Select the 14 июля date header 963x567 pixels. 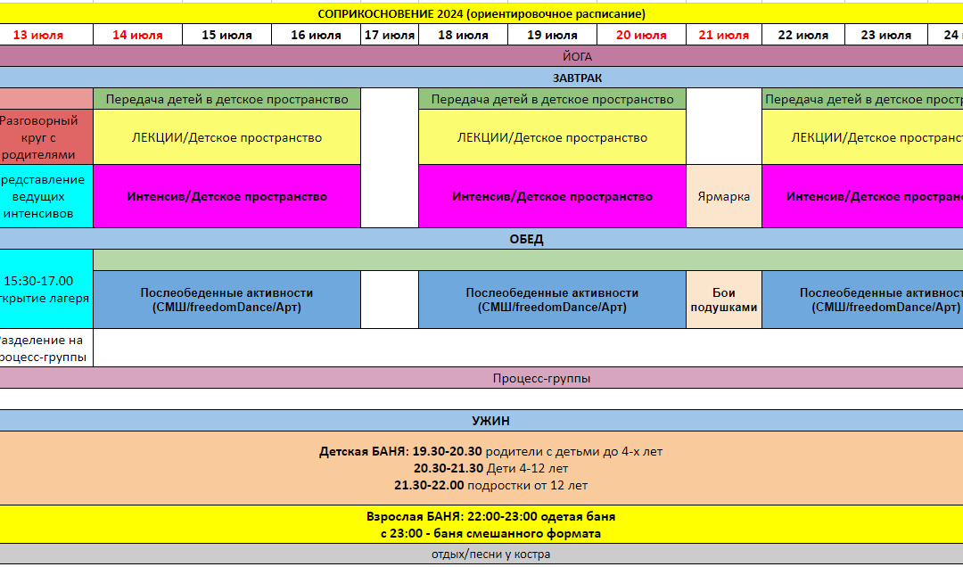[x=137, y=36]
